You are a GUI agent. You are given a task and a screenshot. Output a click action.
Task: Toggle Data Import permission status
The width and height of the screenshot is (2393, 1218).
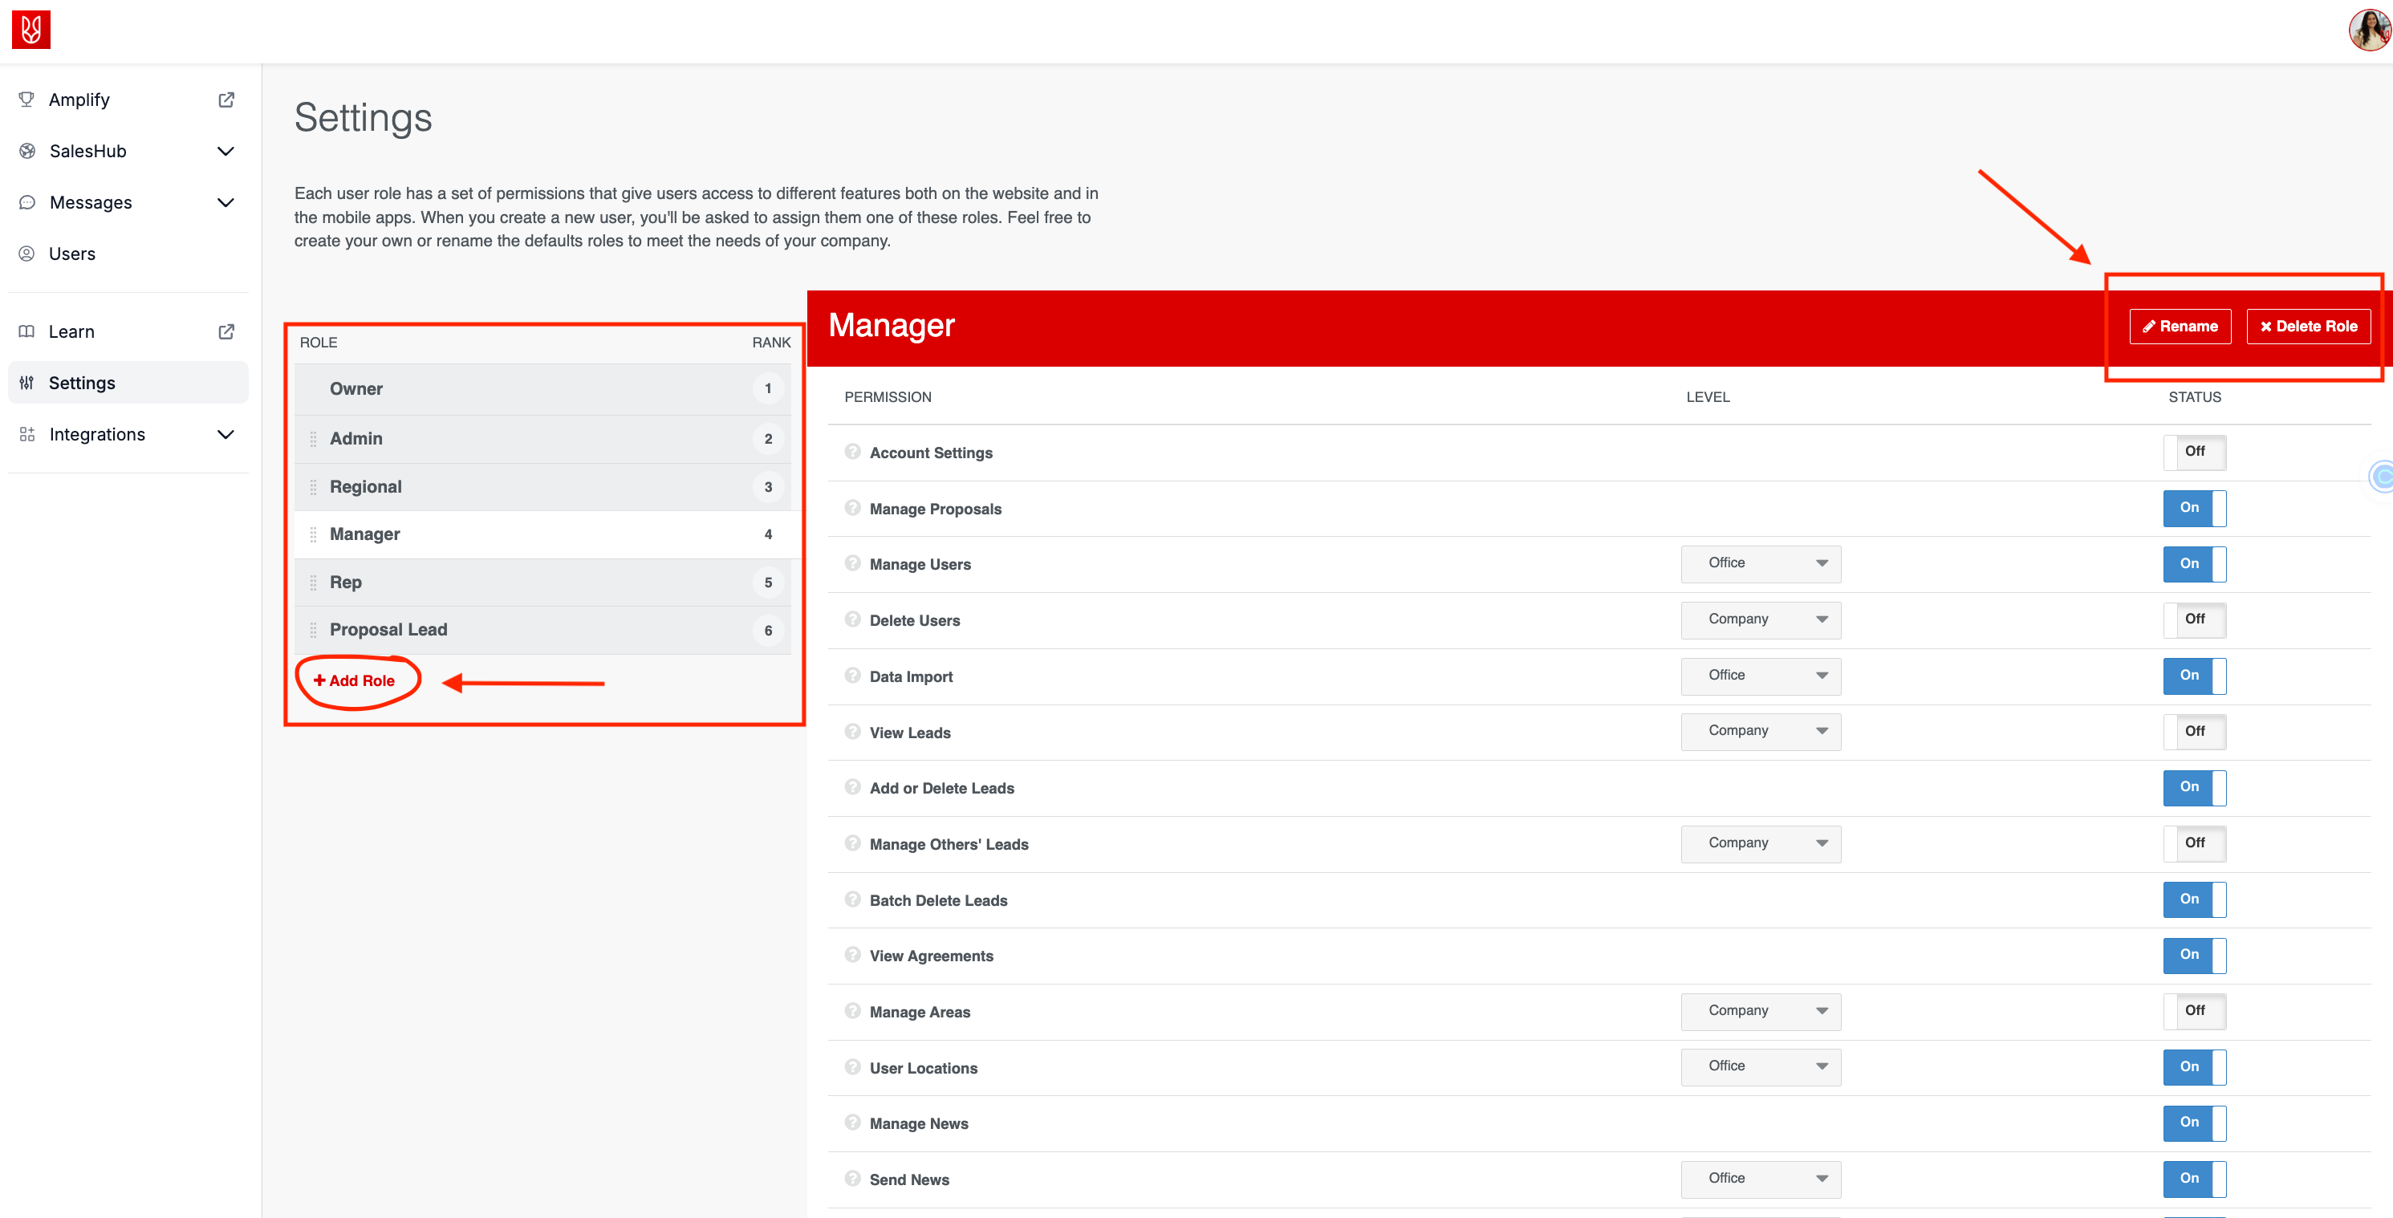(2194, 676)
